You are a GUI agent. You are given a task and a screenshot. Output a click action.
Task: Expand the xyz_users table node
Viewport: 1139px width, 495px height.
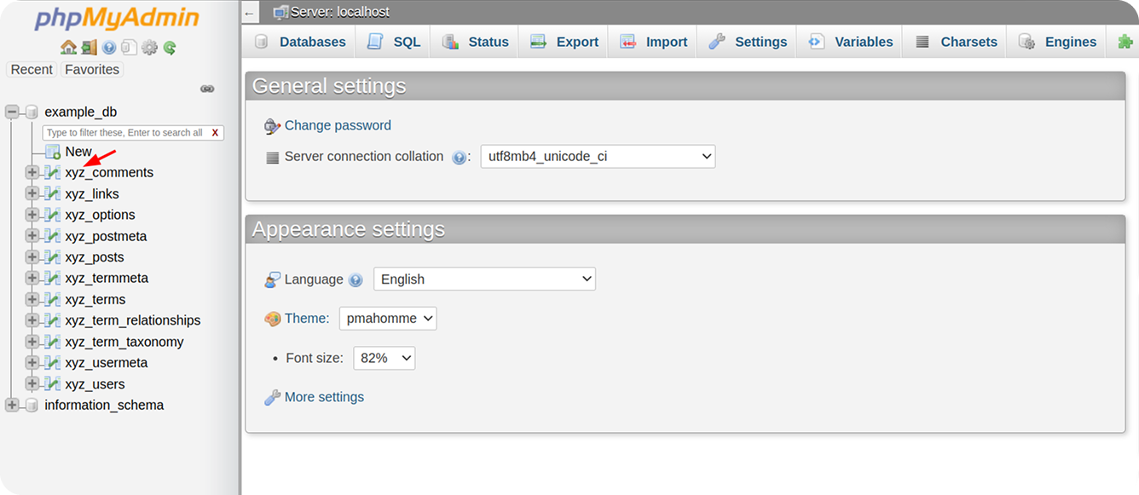click(32, 383)
